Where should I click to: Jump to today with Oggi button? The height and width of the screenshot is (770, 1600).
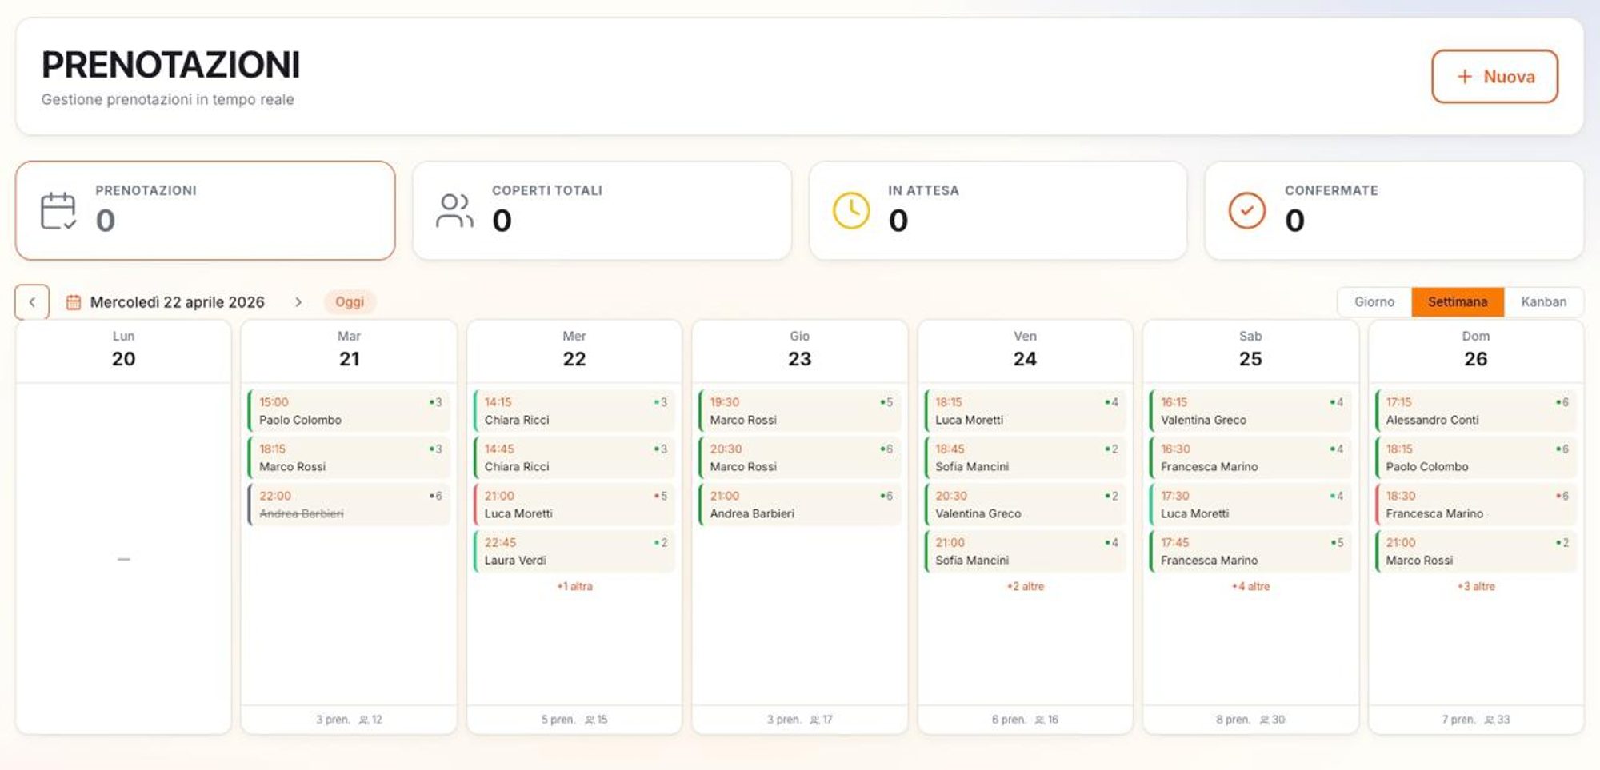pos(350,302)
